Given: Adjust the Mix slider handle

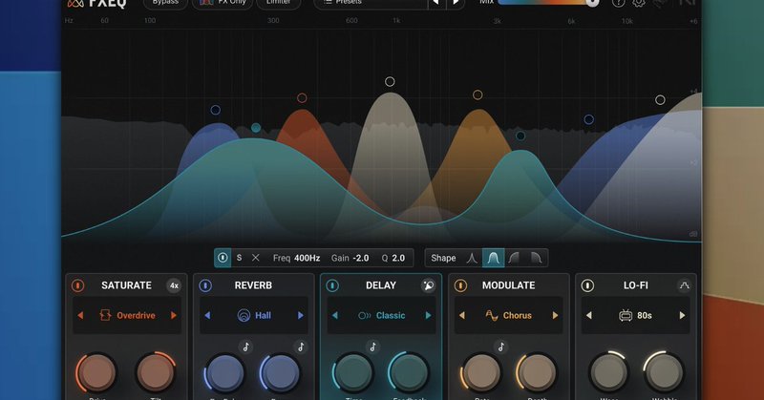Looking at the screenshot, I should point(592,2).
